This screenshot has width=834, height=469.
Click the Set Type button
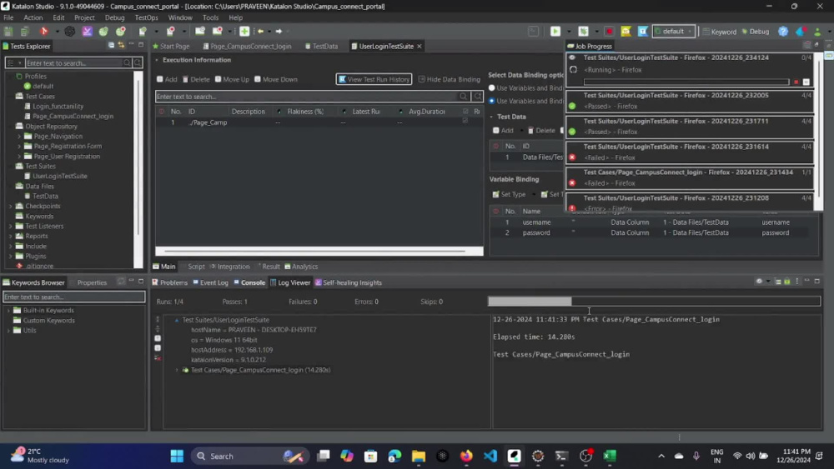[509, 194]
